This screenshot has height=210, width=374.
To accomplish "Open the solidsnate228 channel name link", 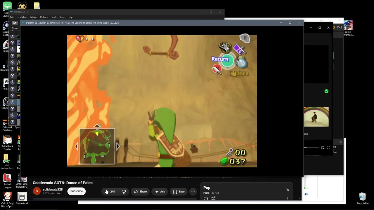I will pyautogui.click(x=53, y=190).
